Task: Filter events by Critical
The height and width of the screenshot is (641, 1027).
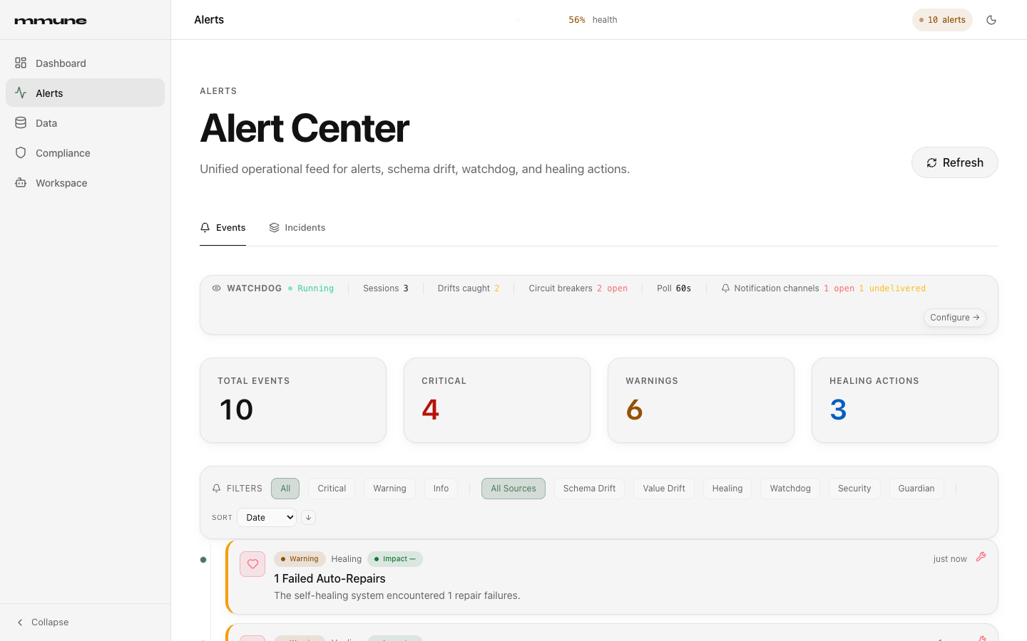Action: (x=332, y=489)
